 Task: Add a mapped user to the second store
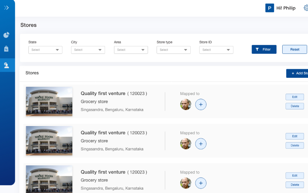click(x=201, y=144)
